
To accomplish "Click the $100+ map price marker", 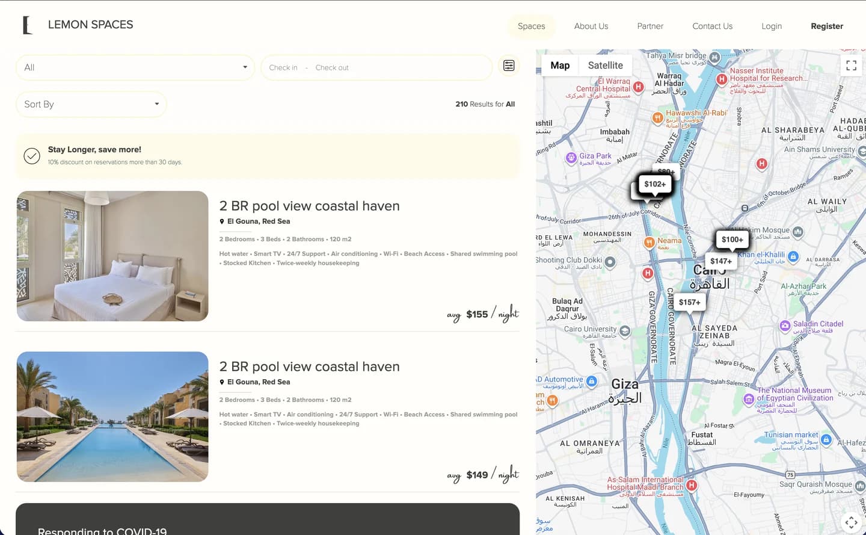I will coord(732,240).
